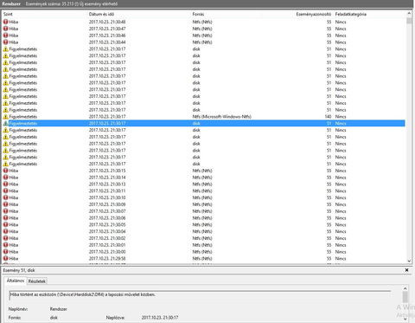Click the details pane scrollbar down arrow
This screenshot has height=323, width=415.
[x=405, y=319]
